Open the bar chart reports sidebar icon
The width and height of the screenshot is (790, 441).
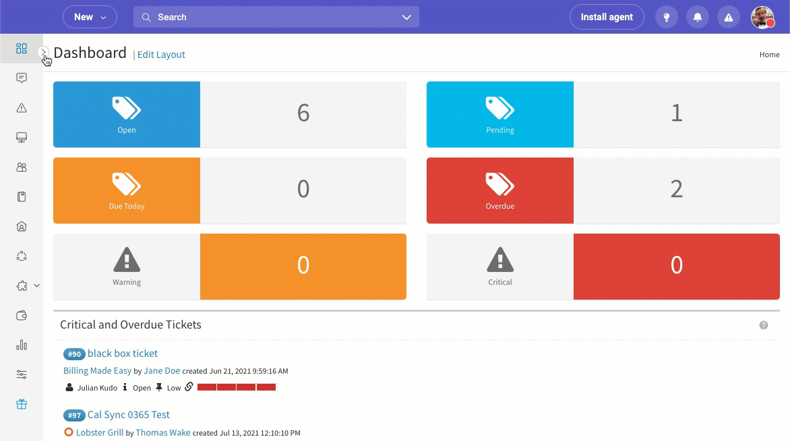tap(21, 345)
